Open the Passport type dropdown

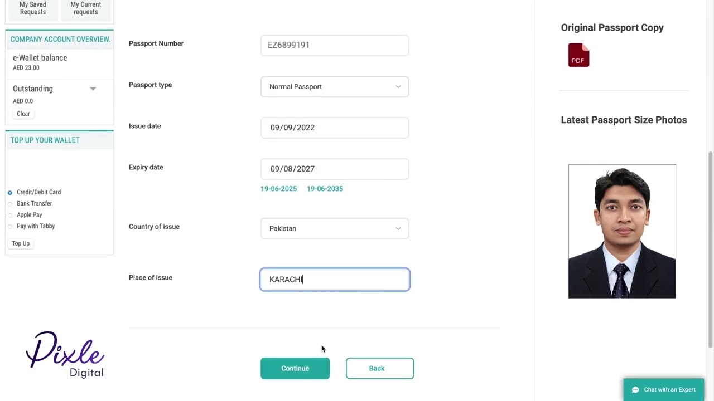point(335,87)
